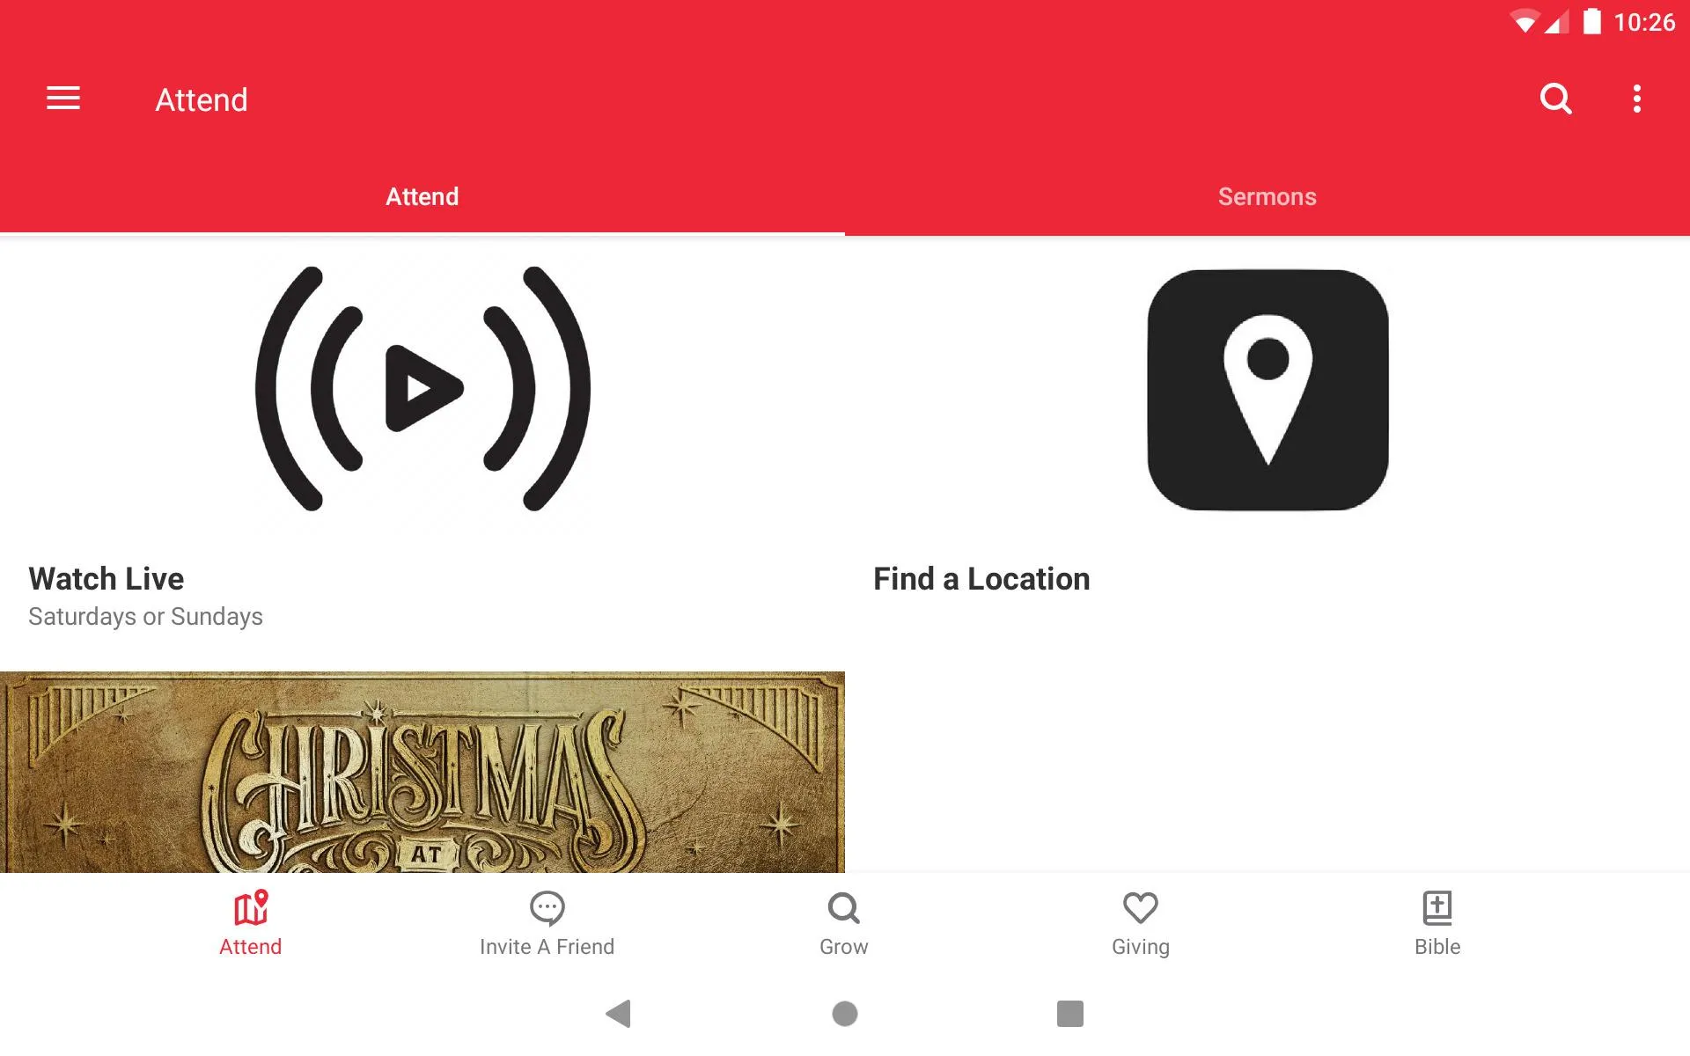Tap the three-dot overflow menu
The image size is (1690, 1056).
click(1639, 99)
